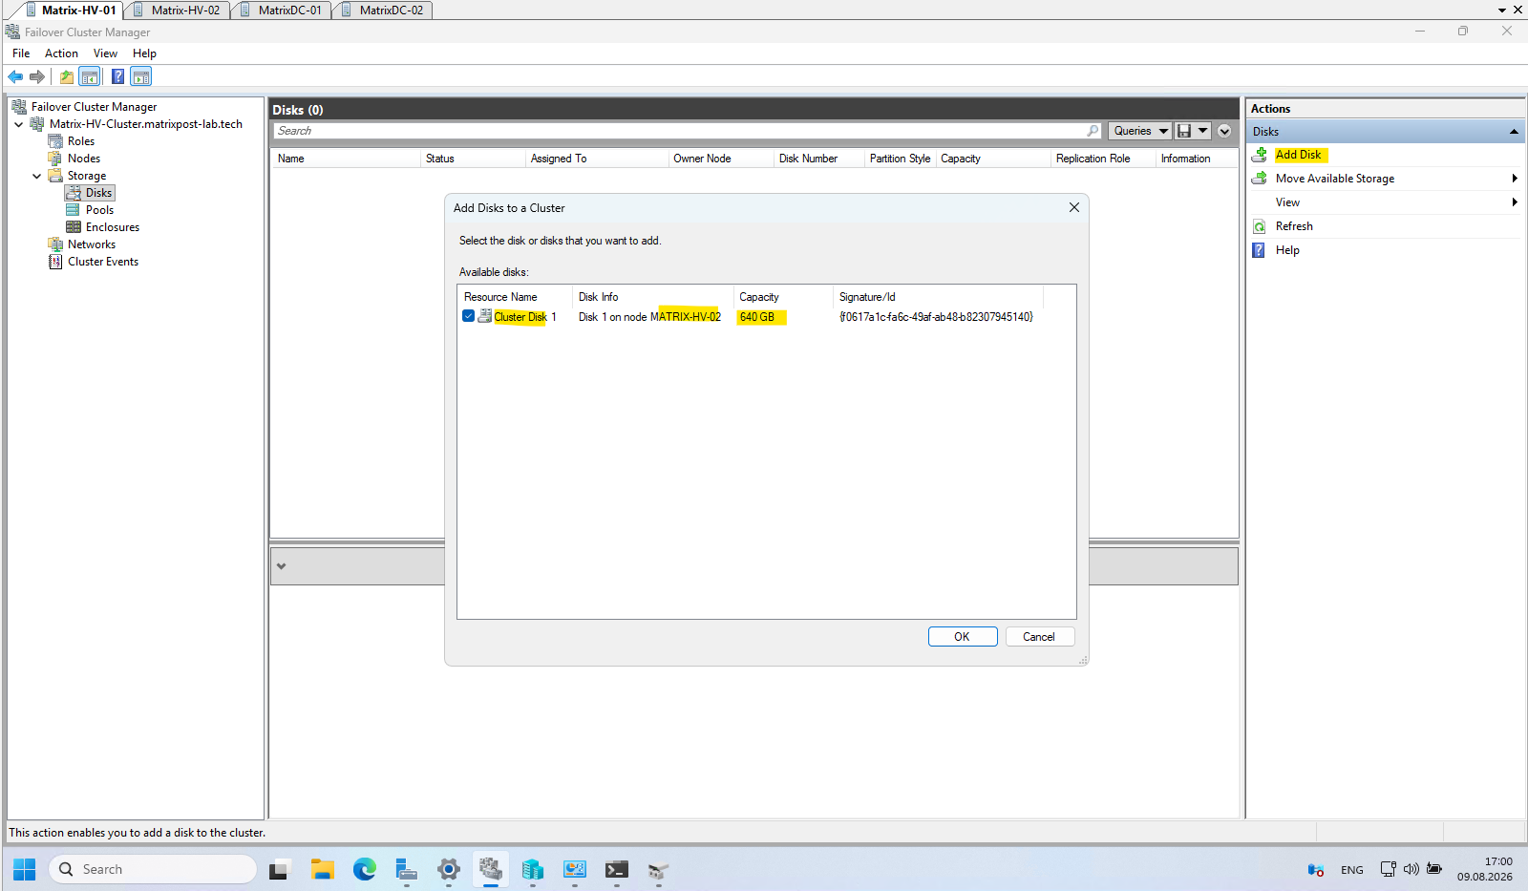The height and width of the screenshot is (891, 1528).
Task: Click the Move Available Storage icon
Action: [1260, 179]
